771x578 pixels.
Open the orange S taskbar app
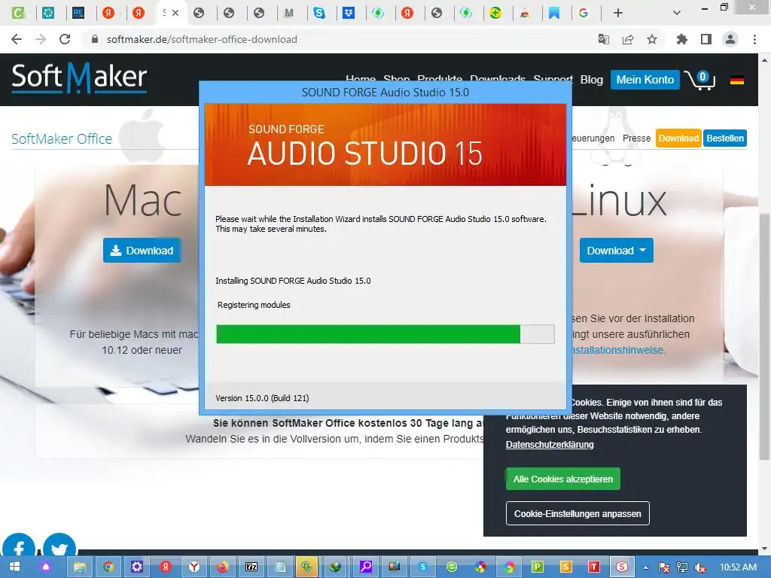click(x=566, y=567)
